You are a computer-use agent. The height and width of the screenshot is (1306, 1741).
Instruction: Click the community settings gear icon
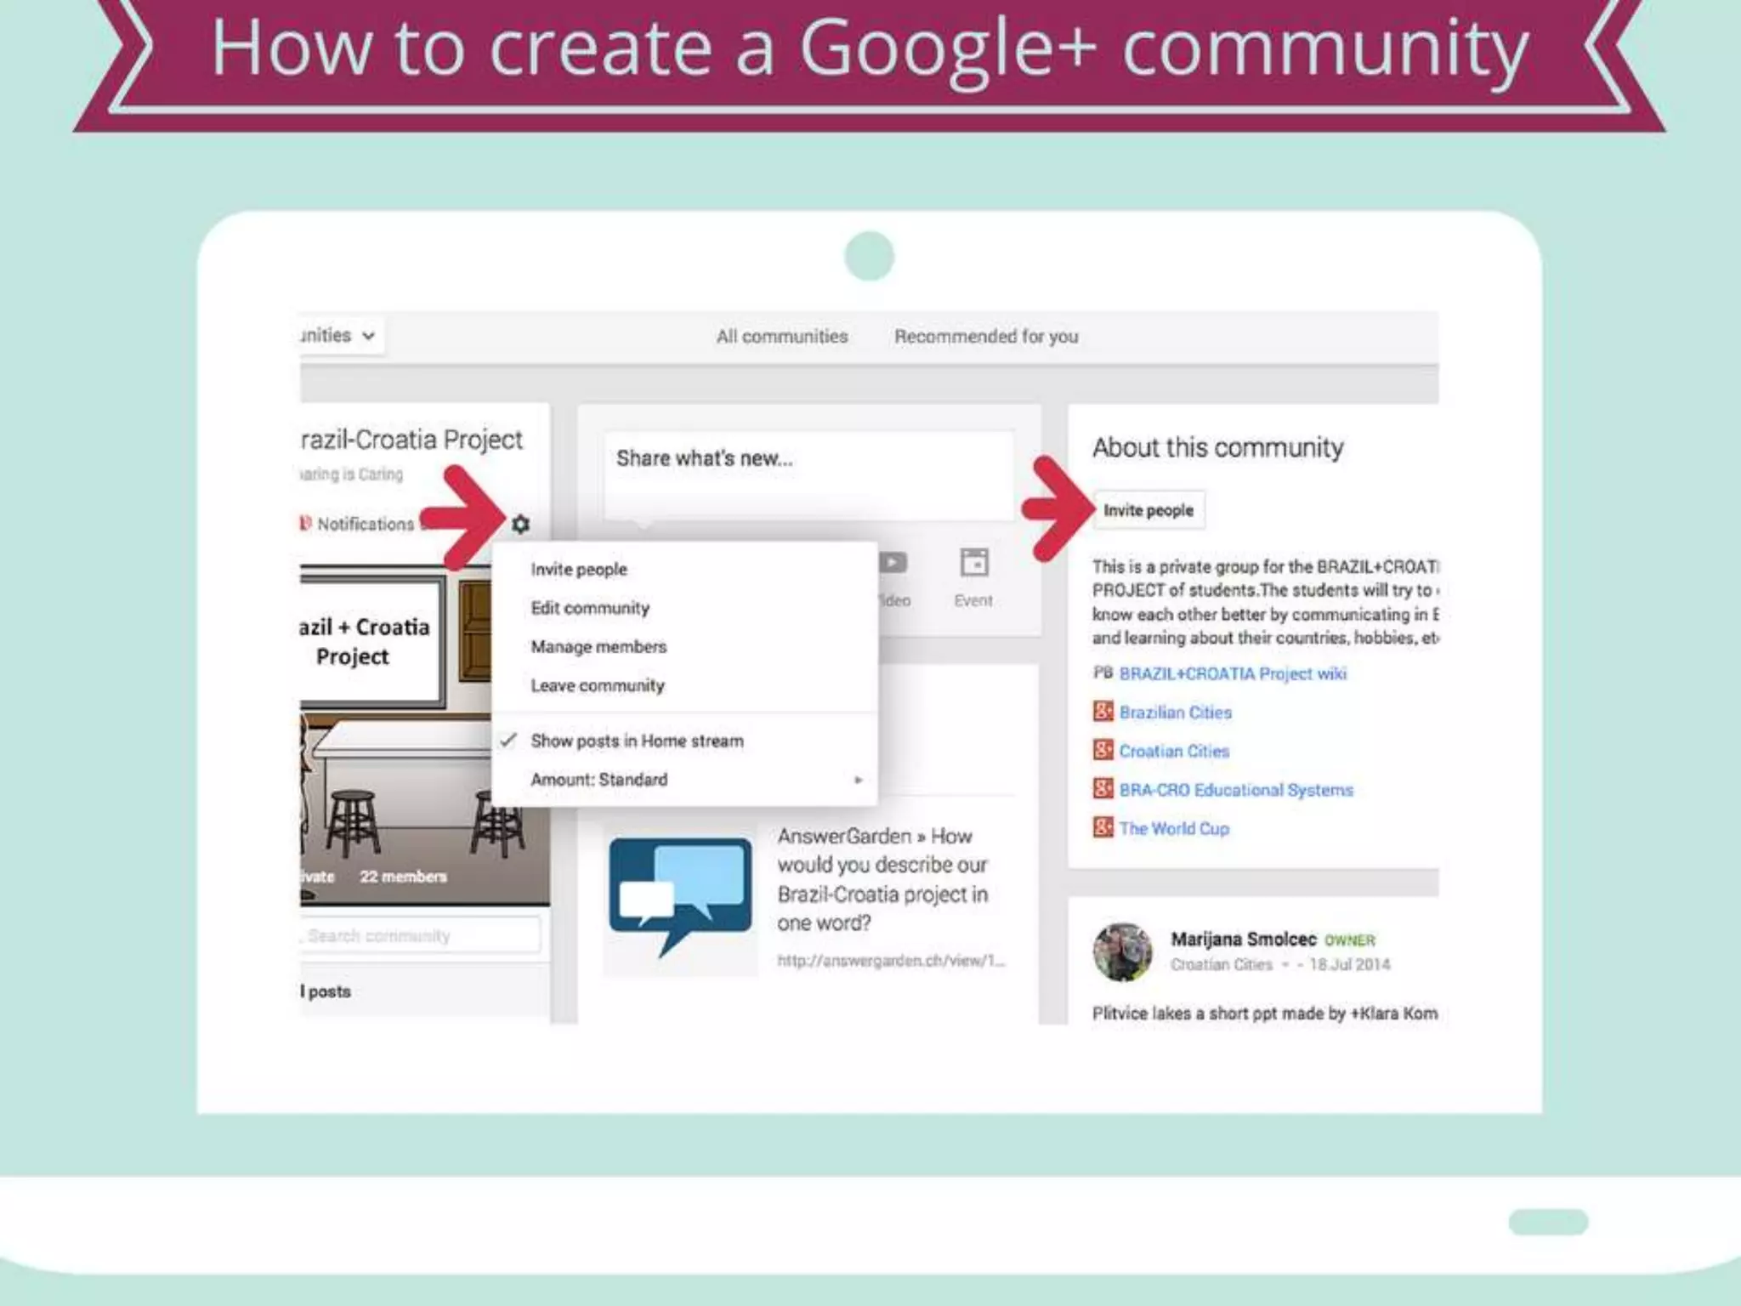[520, 524]
